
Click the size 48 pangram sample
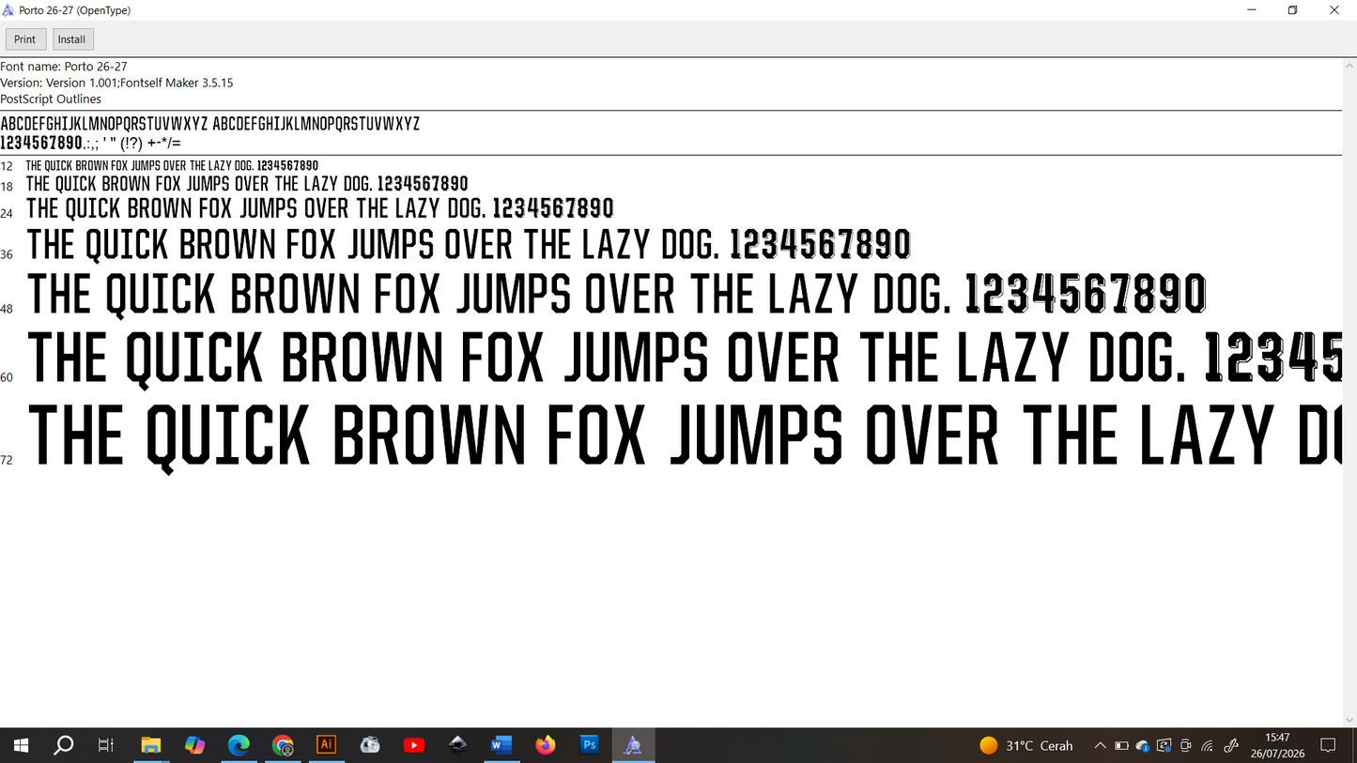pyautogui.click(x=617, y=293)
